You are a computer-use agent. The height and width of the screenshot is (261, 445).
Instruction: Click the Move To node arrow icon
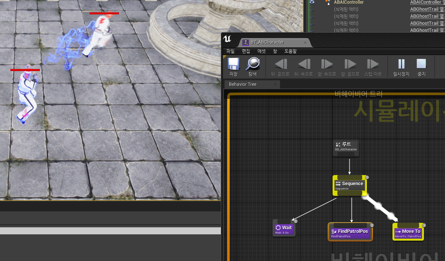(398, 231)
